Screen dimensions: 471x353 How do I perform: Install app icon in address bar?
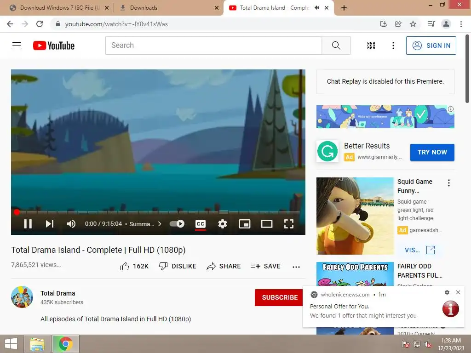(x=383, y=24)
